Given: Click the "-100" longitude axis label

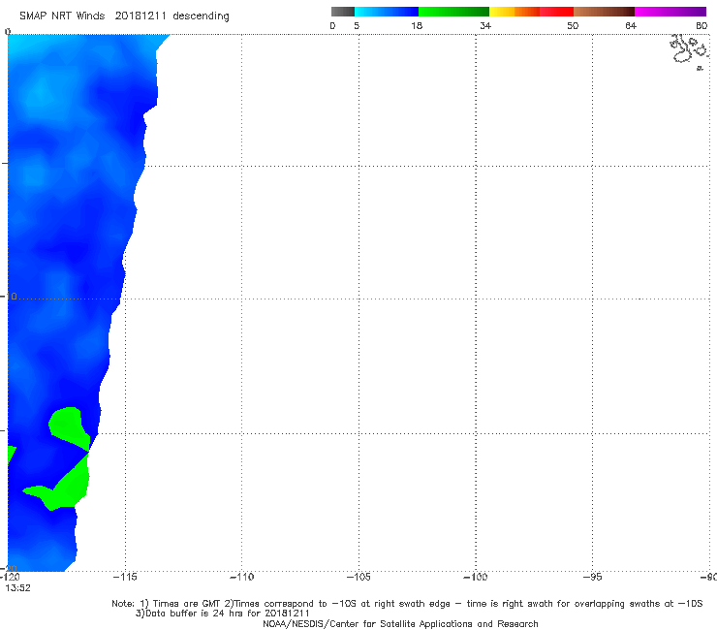Looking at the screenshot, I should 476,578.
